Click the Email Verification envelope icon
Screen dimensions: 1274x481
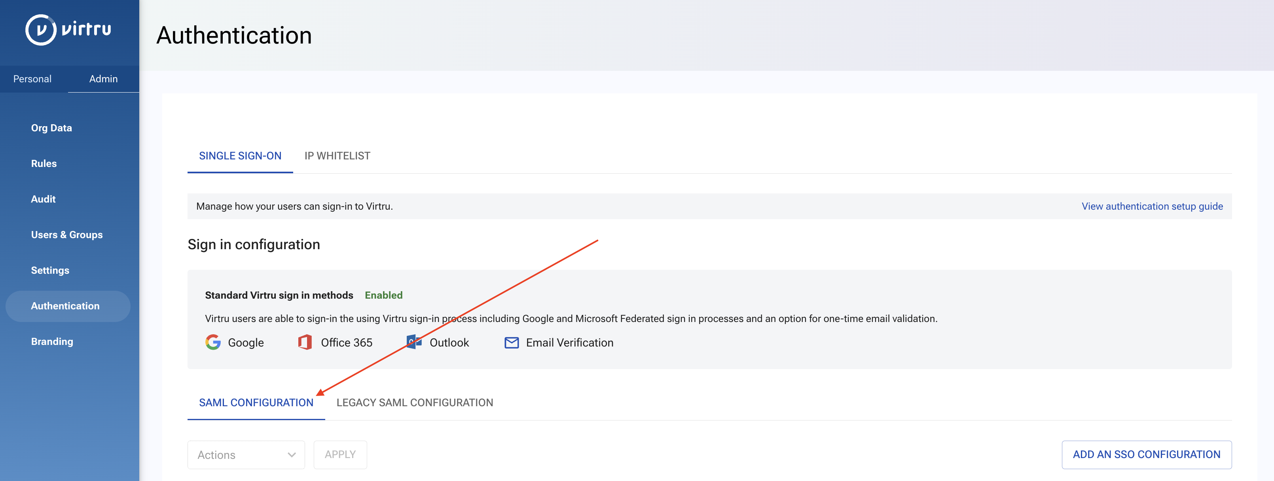click(511, 343)
